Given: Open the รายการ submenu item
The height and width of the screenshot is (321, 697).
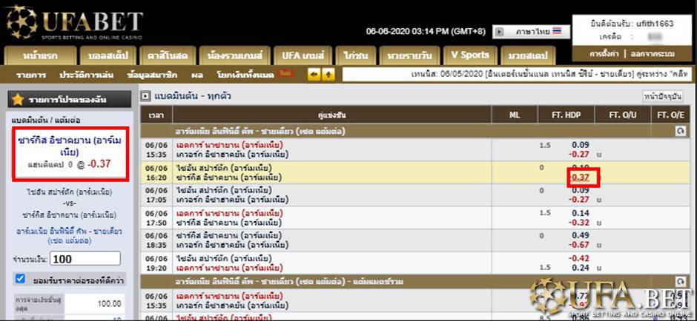Looking at the screenshot, I should pyautogui.click(x=30, y=75).
